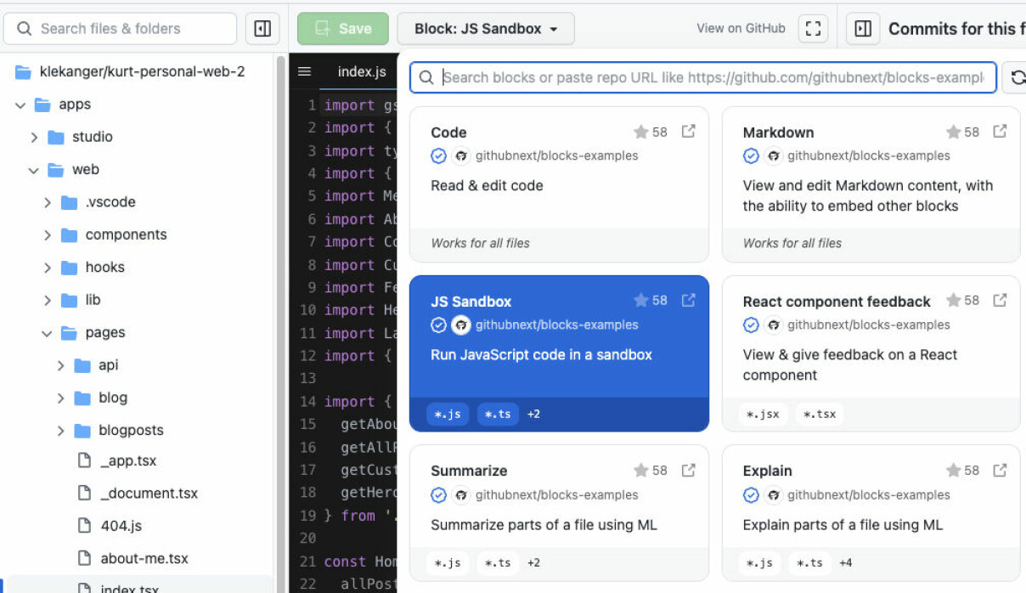
Task: Open githubnext/blocks-examples link on Code block
Action: [556, 155]
